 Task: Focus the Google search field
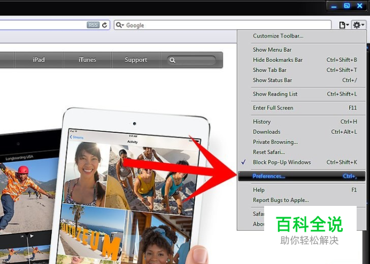point(223,25)
